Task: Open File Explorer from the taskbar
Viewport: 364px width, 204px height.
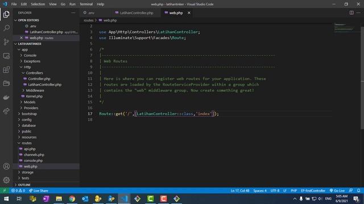Action: click(59, 199)
